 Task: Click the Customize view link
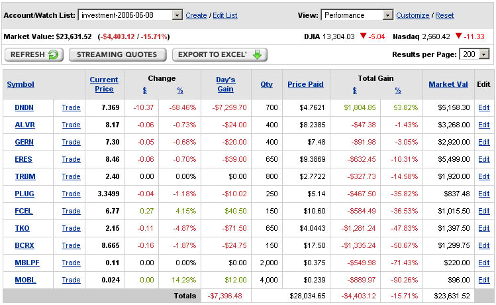[413, 15]
